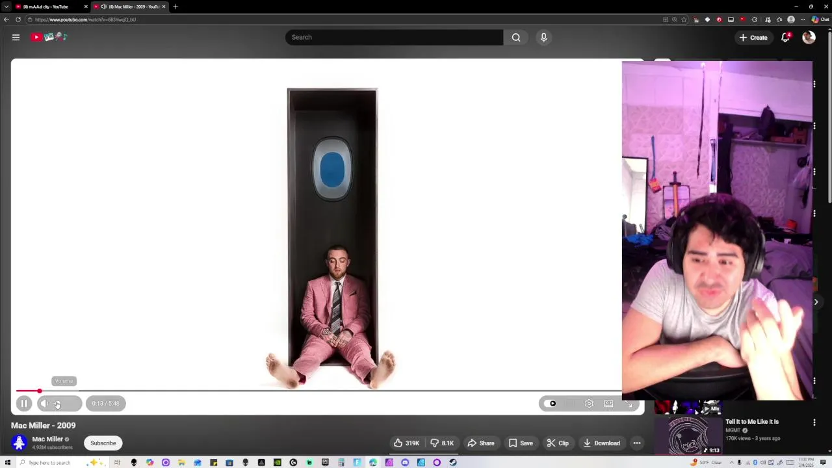Open the tab actions dropdown
Screen dimensions: 832x468
[x=6, y=6]
